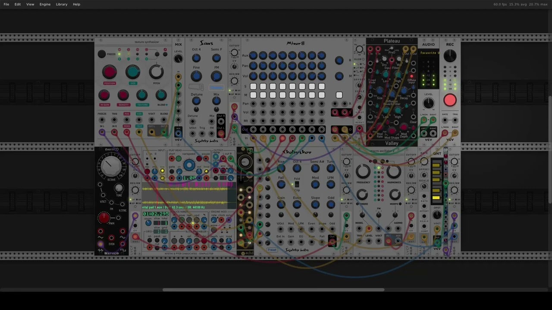This screenshot has width=552, height=310.
Task: Solo the first Mixer8 channel
Action: point(253,87)
